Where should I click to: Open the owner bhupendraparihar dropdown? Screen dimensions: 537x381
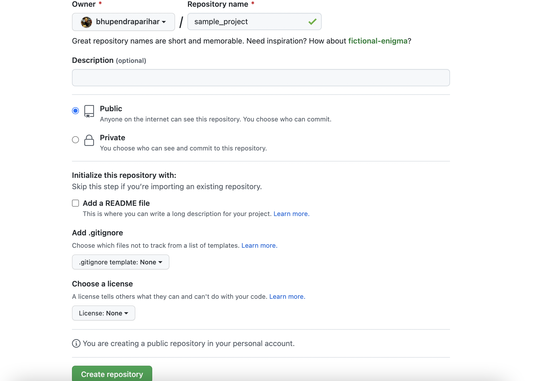tap(124, 22)
